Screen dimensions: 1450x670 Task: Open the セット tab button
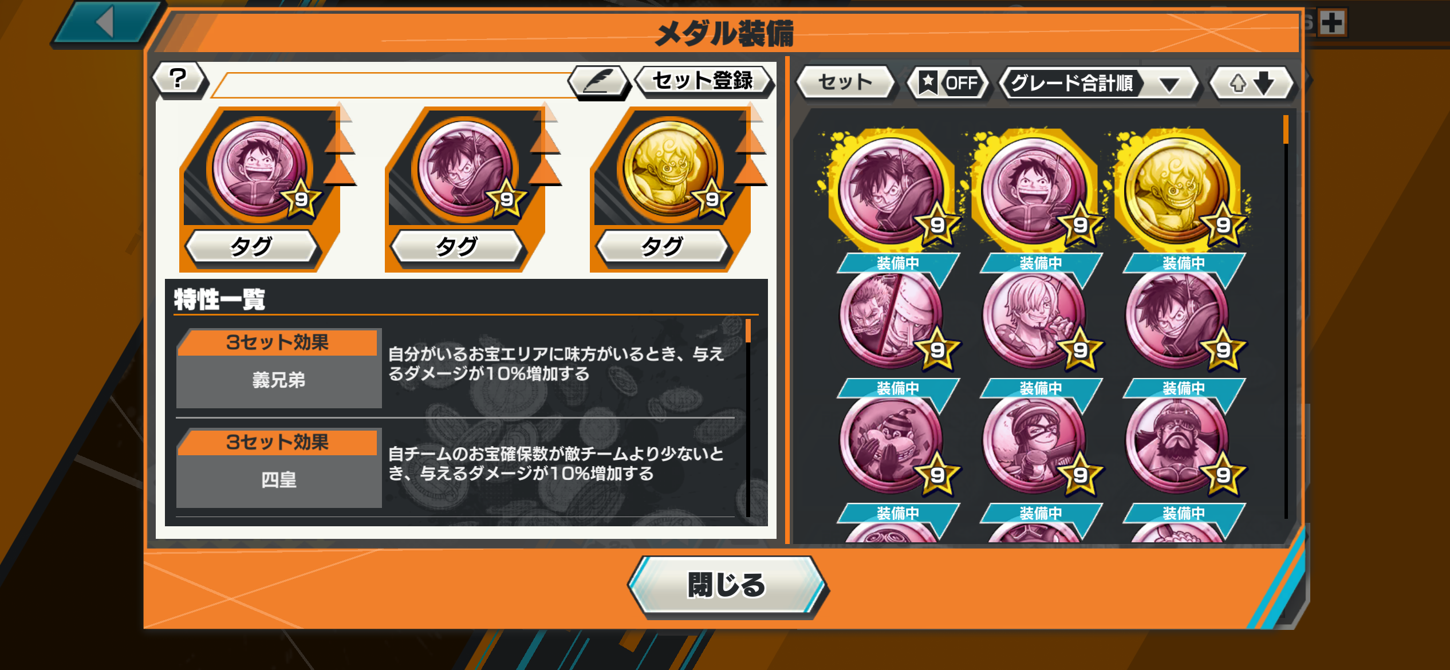[x=845, y=82]
